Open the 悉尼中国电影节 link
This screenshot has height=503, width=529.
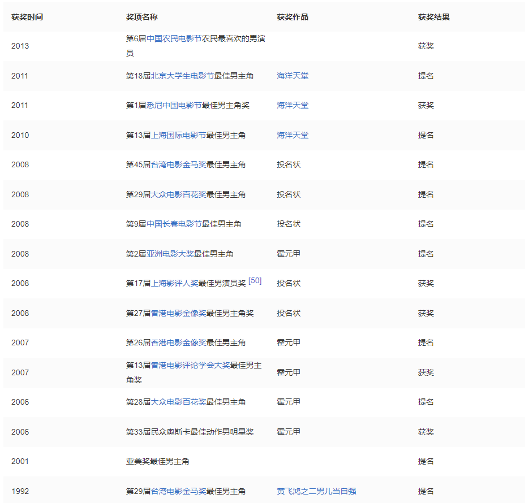pyautogui.click(x=174, y=105)
